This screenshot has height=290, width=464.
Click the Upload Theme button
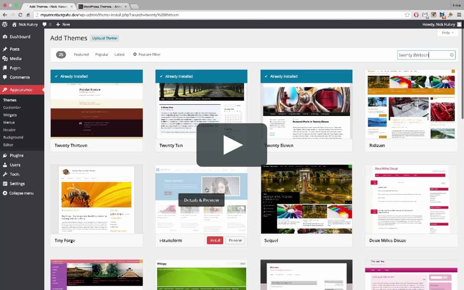tap(105, 38)
